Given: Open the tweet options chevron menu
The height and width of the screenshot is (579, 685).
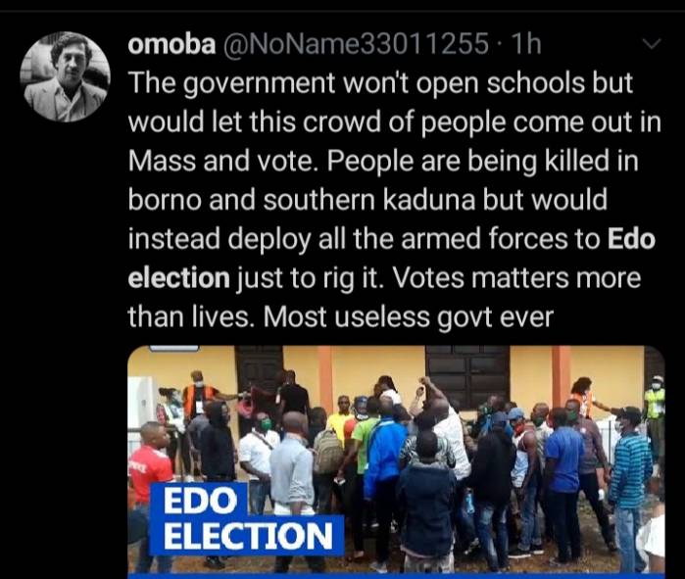Looking at the screenshot, I should point(652,44).
